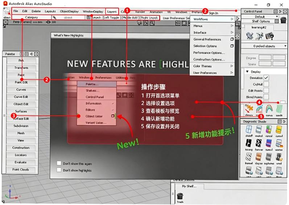This screenshot has height=205, width=289.
Task: Uncheck the Deviation checkbox
Action: click(266, 78)
